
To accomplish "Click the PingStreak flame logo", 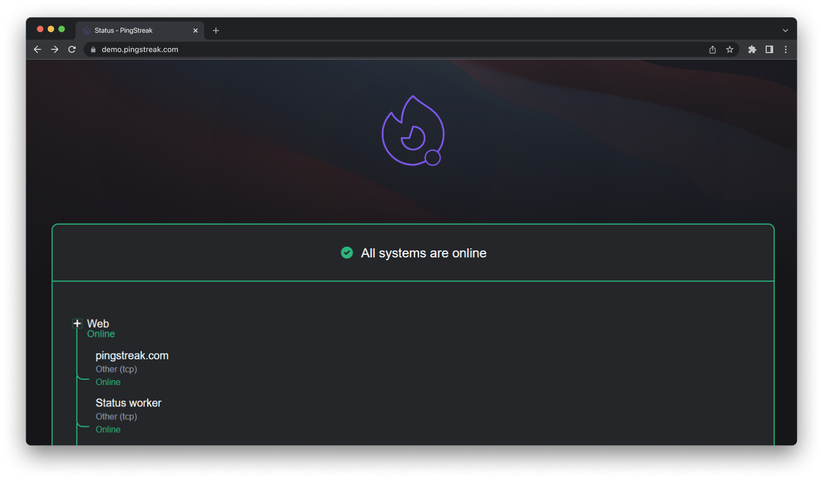I will pos(413,131).
